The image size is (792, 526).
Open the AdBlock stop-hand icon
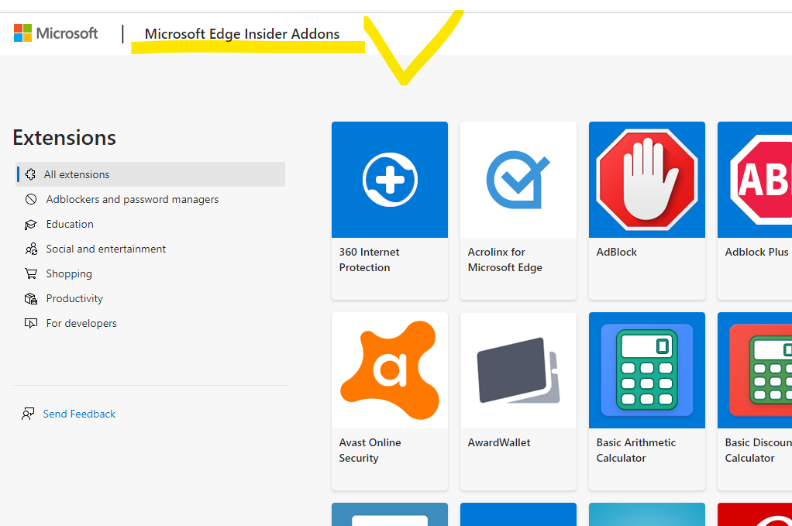pos(647,180)
